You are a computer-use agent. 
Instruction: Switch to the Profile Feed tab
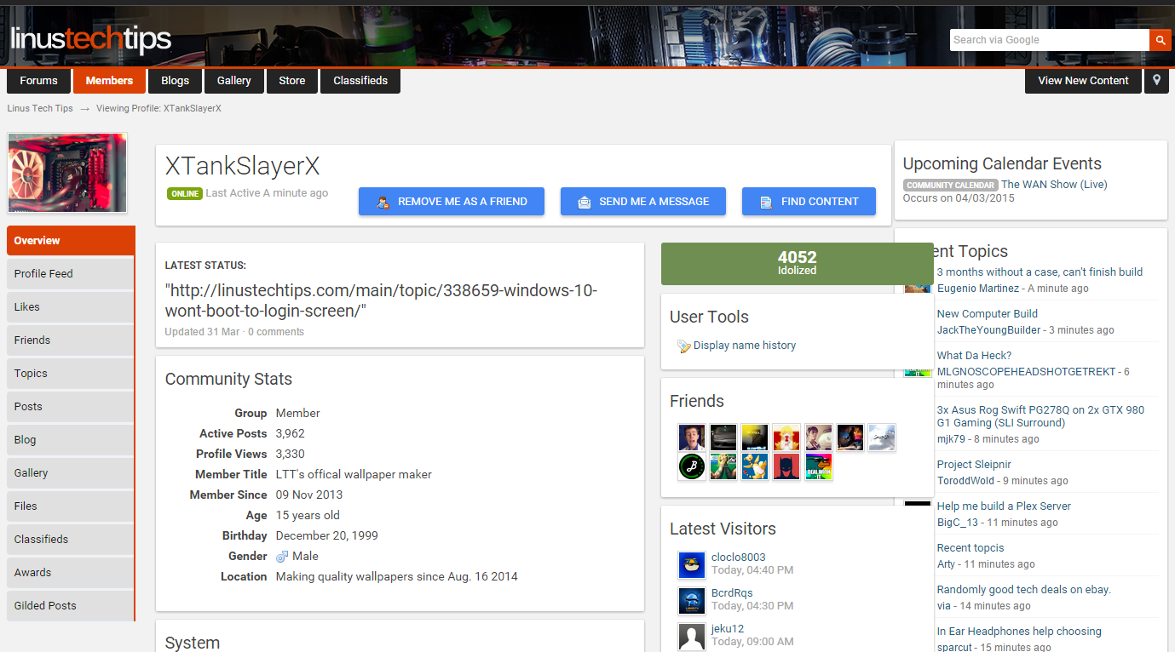70,274
